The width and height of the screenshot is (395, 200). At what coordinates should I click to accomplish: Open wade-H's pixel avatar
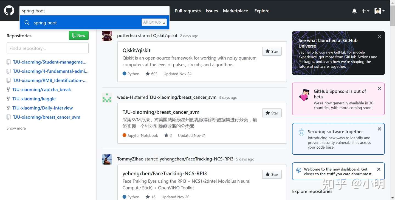click(107, 98)
